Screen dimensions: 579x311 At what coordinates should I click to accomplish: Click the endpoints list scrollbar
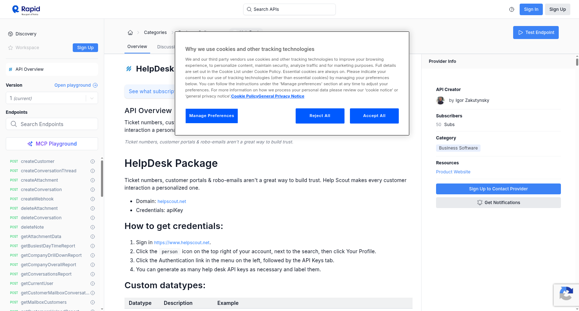point(102,178)
